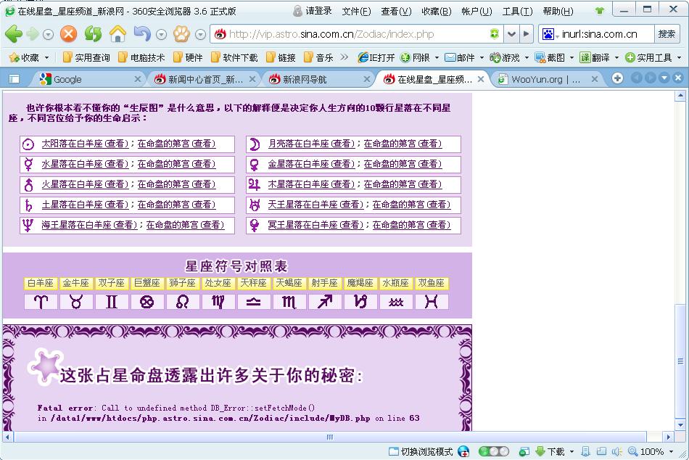Open the 网银 dropdown arrow
Viewport: 689px width, 460px height.
click(x=437, y=57)
